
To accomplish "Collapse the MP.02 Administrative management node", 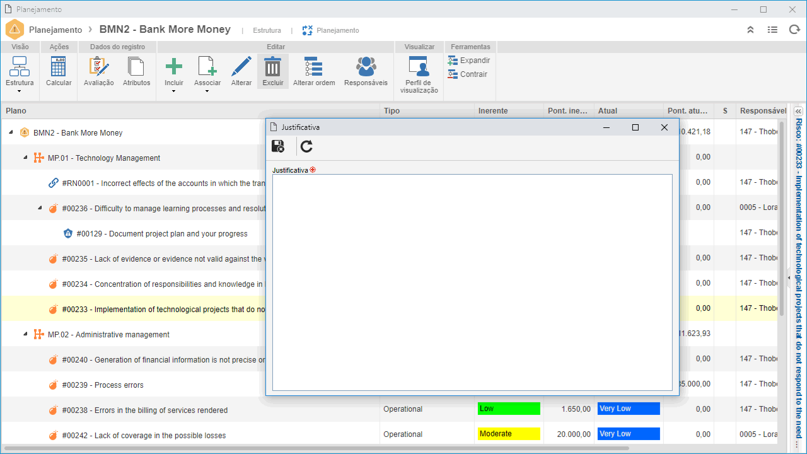I will [25, 334].
